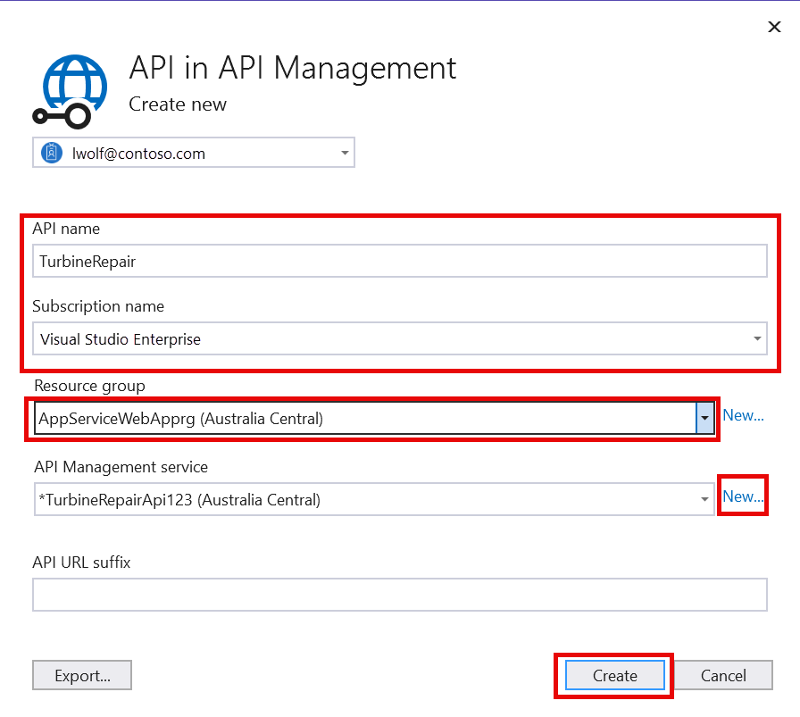Click New... next to Resource group
The image size is (800, 717).
743,414
